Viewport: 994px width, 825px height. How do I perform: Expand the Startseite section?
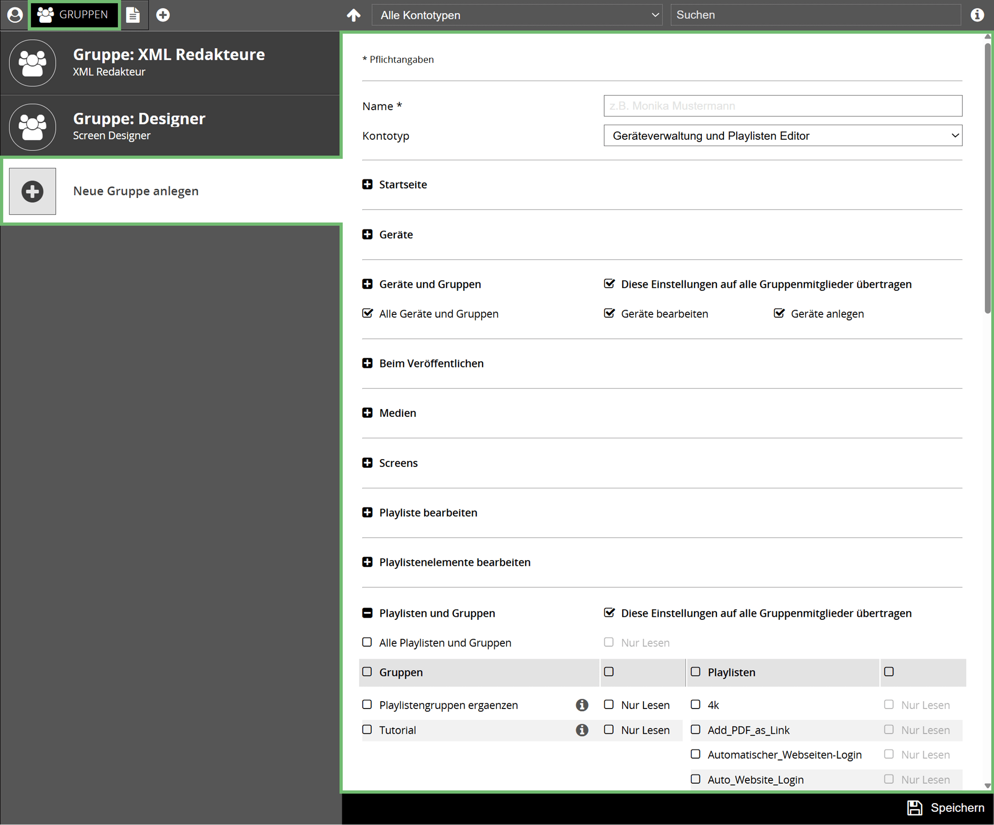tap(367, 184)
